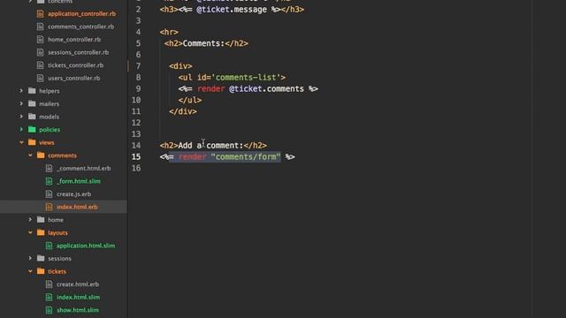Click the comments_controller.rb file icon
Image resolution: width=566 pixels, height=318 pixels.
41,26
